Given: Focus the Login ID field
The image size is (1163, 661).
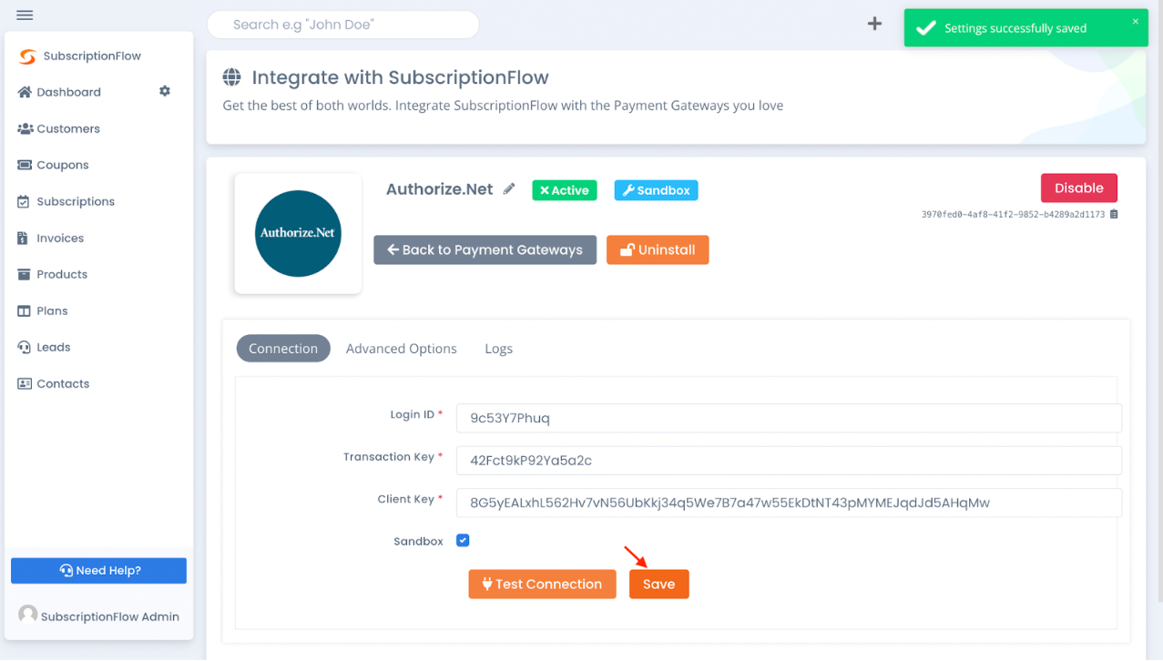Looking at the screenshot, I should (x=789, y=418).
